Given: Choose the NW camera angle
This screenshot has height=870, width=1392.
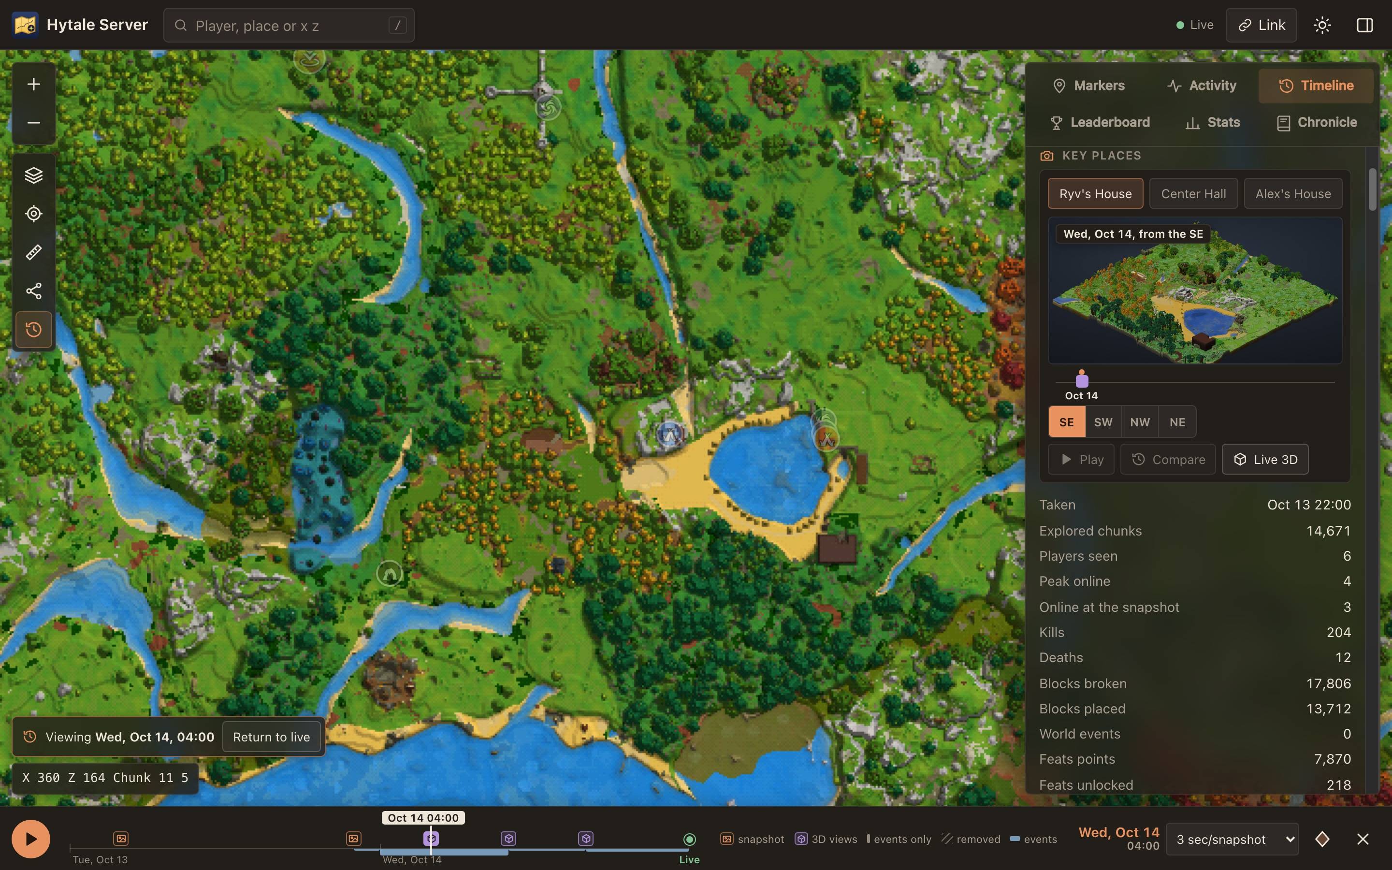Looking at the screenshot, I should coord(1140,422).
